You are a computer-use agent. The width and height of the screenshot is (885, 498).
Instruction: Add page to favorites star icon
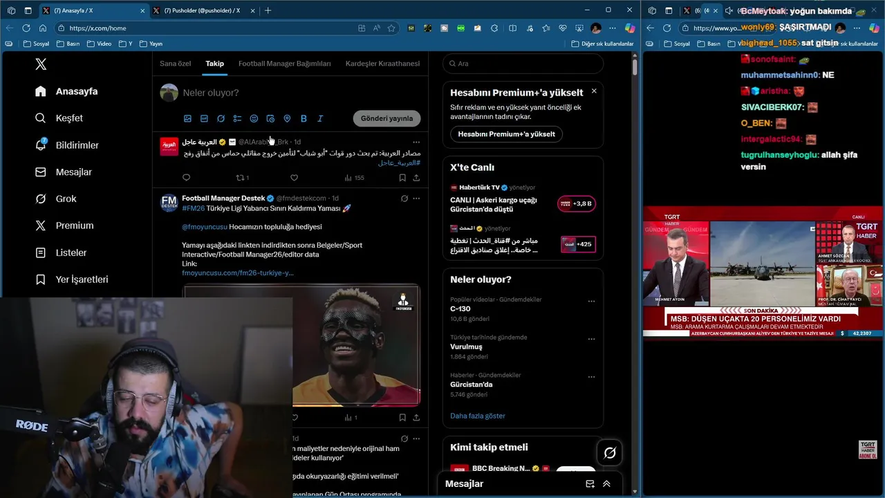(x=391, y=28)
